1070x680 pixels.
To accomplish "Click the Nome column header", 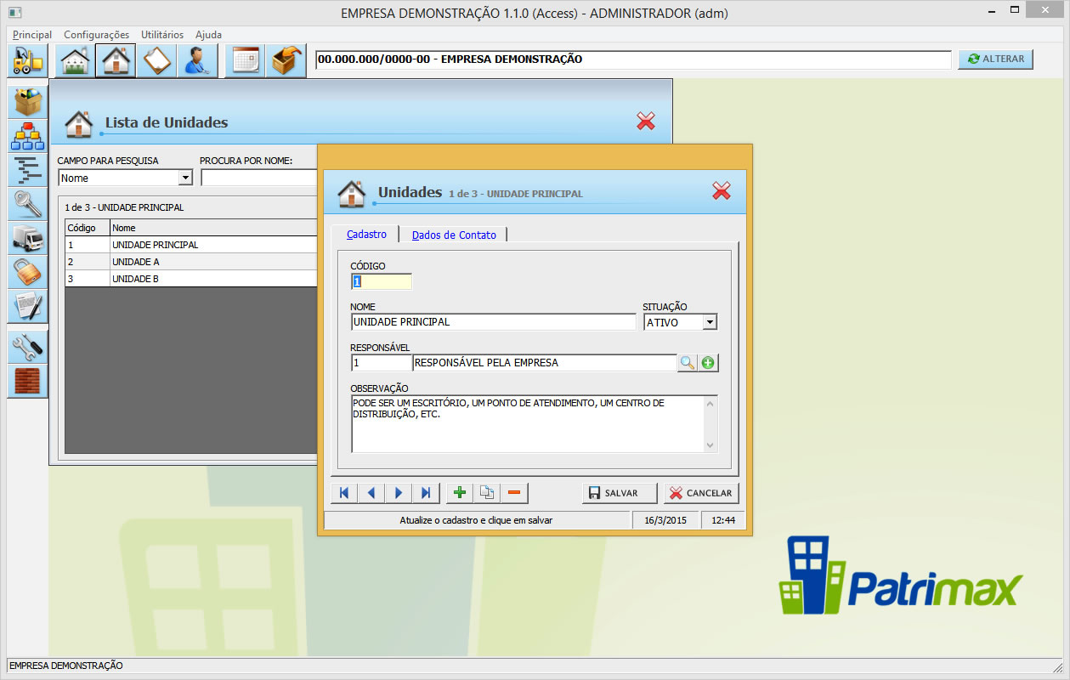I will click(213, 228).
